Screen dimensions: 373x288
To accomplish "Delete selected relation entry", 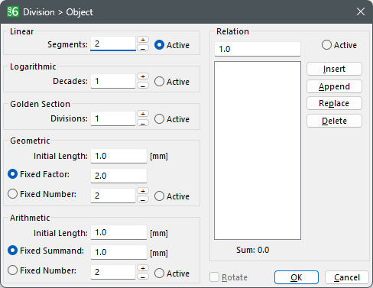I will (x=334, y=121).
